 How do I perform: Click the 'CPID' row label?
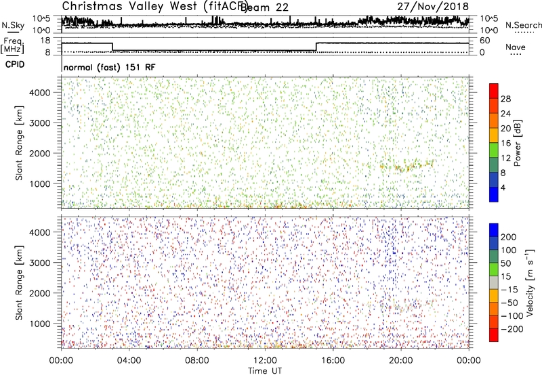coord(15,64)
